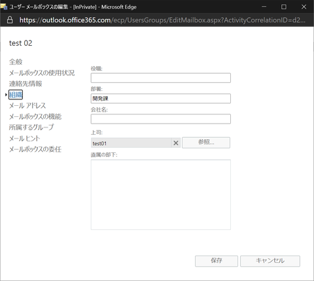Focus the 役職 input field
314x281 pixels.
(x=161, y=78)
